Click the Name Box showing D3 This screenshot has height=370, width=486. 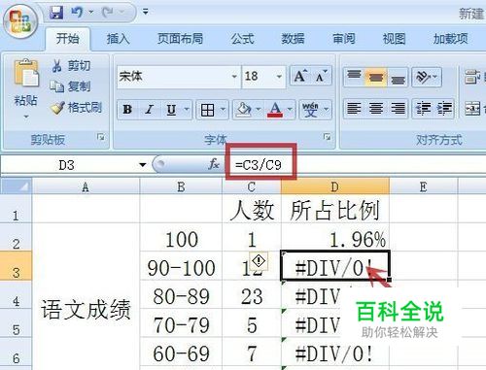[67, 165]
